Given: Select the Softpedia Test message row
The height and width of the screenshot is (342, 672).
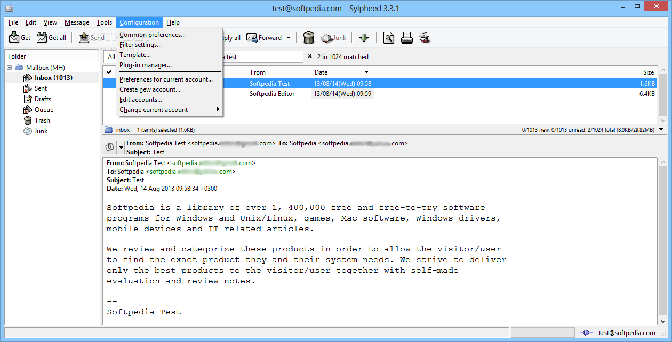Looking at the screenshot, I should pos(380,84).
